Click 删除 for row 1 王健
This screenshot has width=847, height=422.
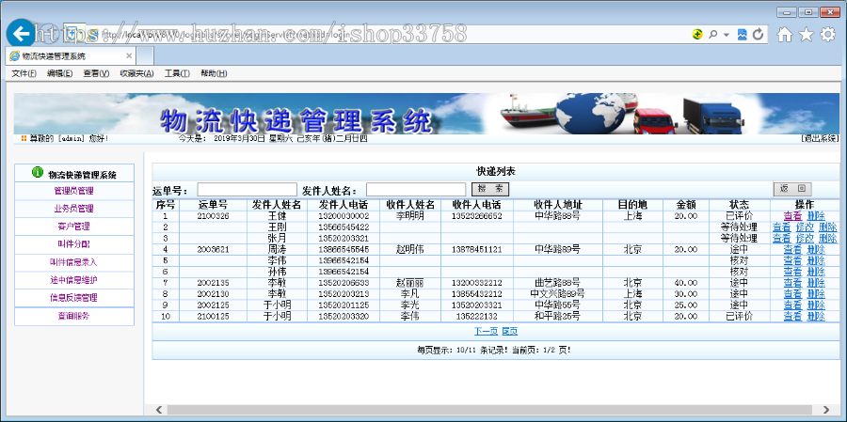tap(816, 216)
